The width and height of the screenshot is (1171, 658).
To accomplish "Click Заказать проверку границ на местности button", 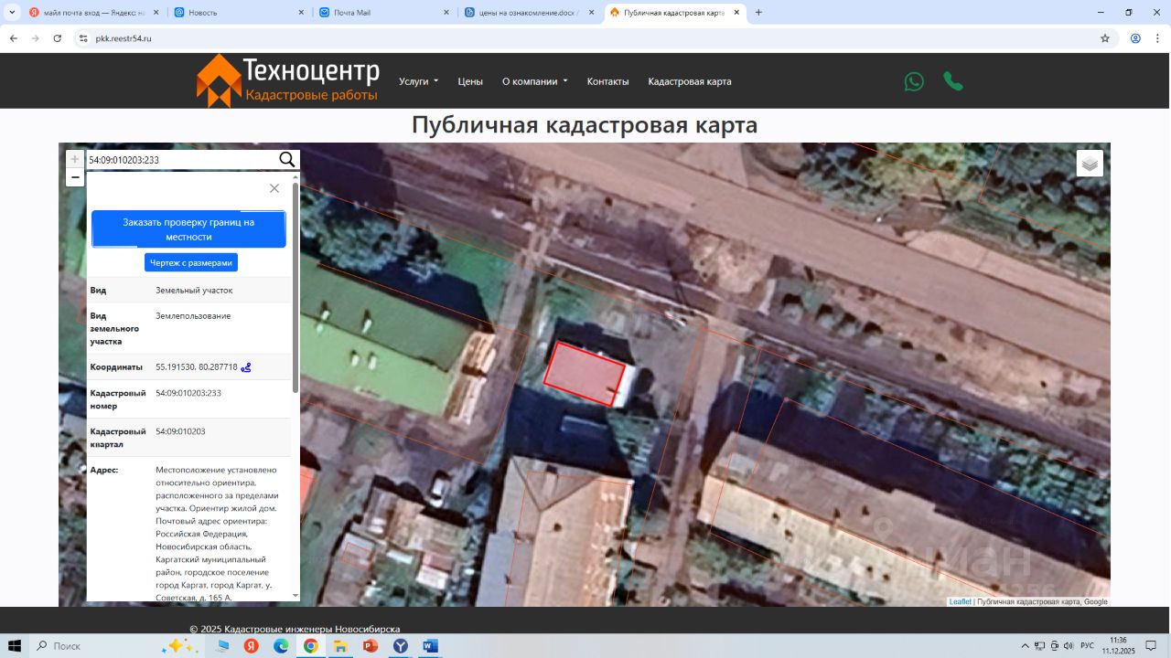I will click(x=188, y=229).
